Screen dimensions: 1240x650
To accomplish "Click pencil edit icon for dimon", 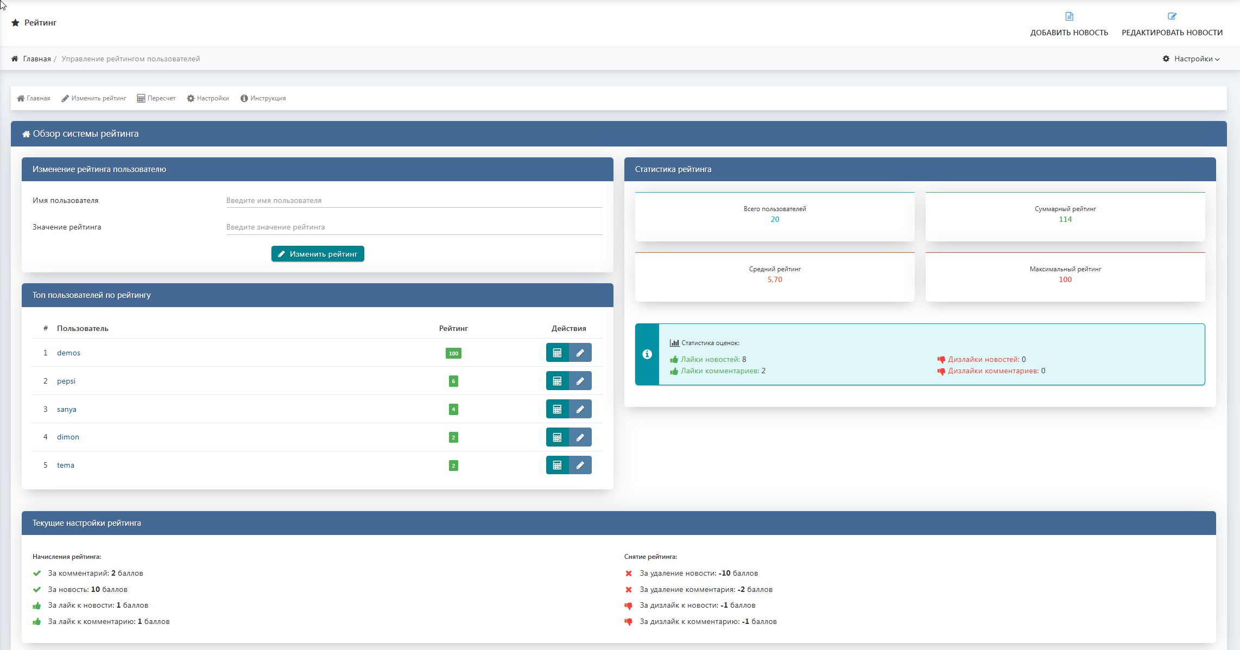I will [580, 437].
